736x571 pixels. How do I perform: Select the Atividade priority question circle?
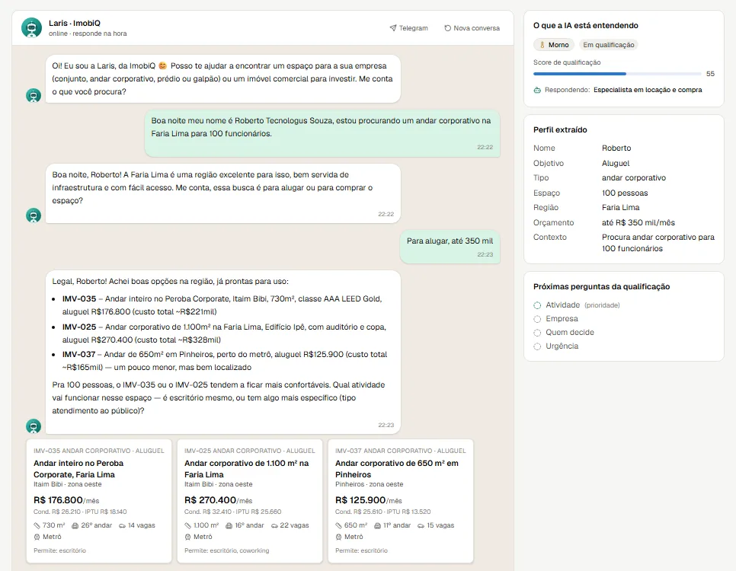click(537, 305)
